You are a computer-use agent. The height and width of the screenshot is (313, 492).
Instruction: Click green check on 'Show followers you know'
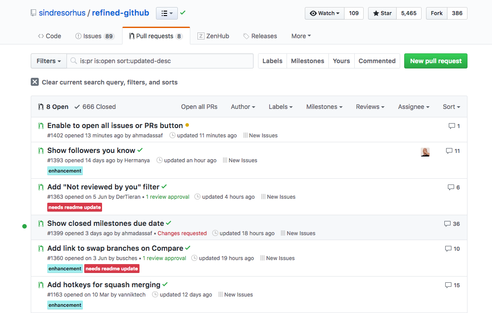[140, 150]
